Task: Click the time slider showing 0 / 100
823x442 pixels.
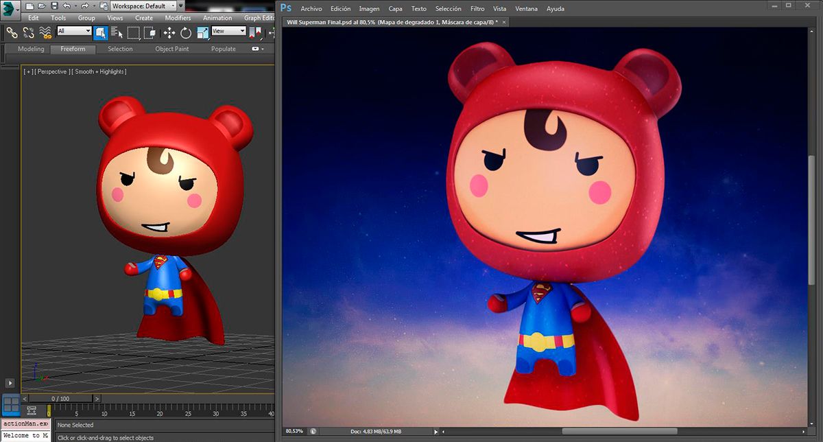Action: 59,398
